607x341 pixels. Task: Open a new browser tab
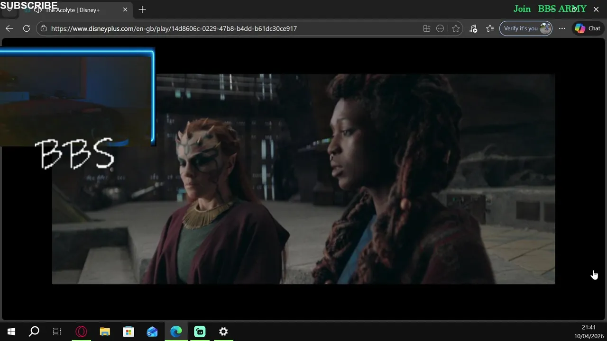(x=142, y=9)
